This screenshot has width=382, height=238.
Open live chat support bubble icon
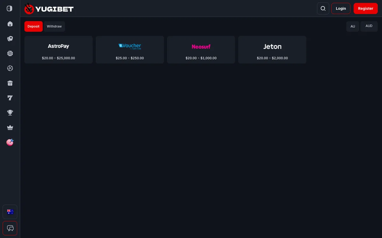10,228
